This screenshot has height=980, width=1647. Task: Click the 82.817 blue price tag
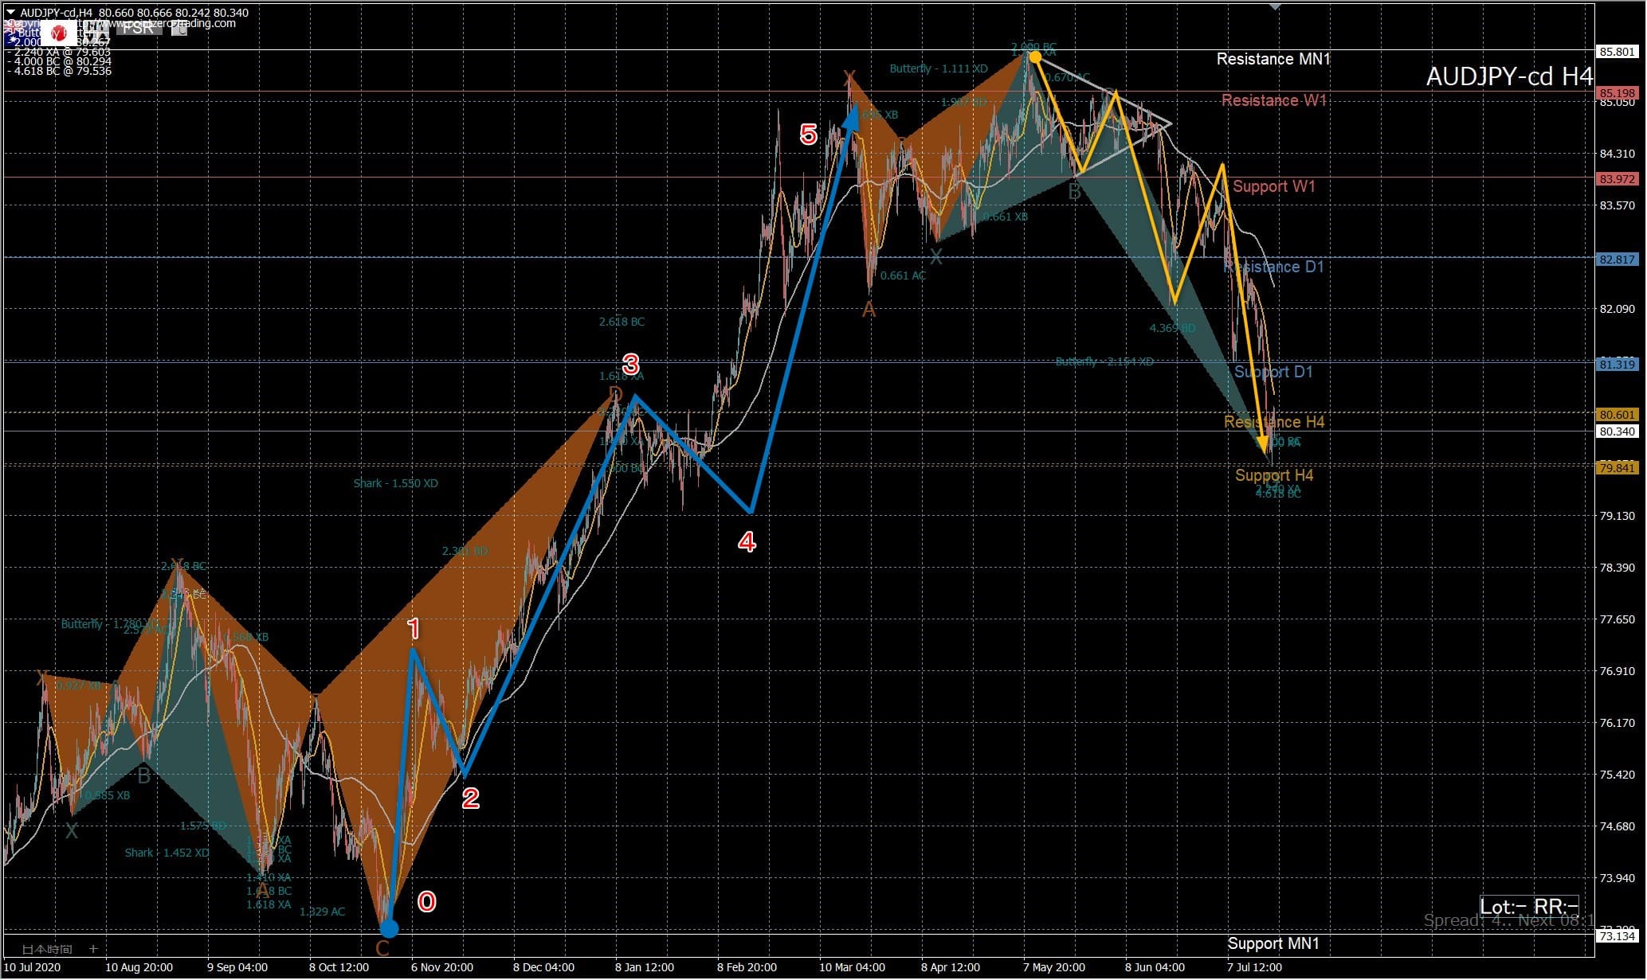click(x=1617, y=260)
